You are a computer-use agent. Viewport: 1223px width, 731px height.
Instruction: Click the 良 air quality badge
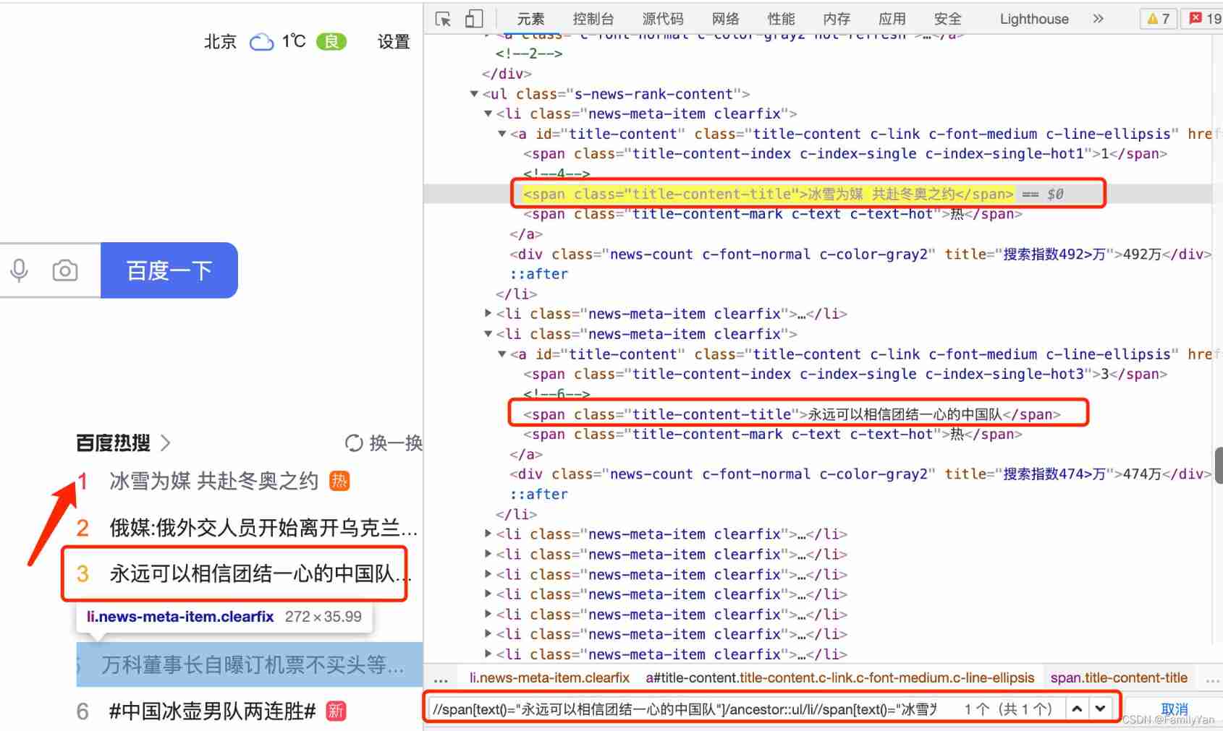point(331,42)
